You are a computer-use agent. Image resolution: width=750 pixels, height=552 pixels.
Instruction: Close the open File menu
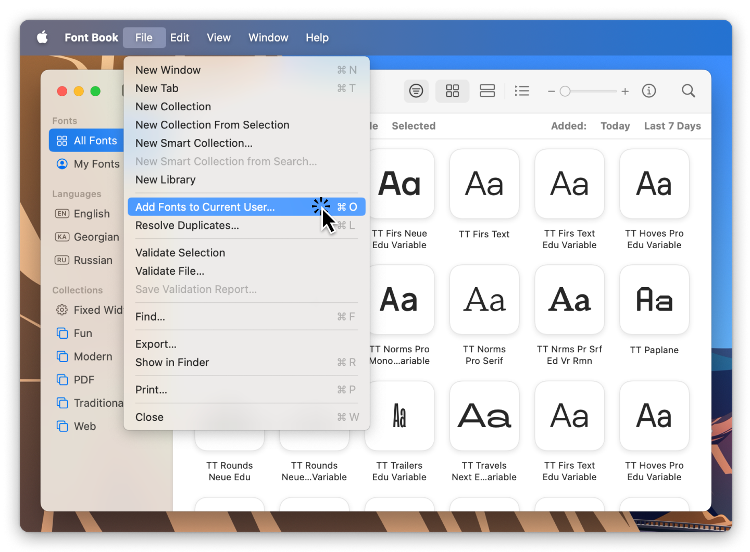pos(144,37)
